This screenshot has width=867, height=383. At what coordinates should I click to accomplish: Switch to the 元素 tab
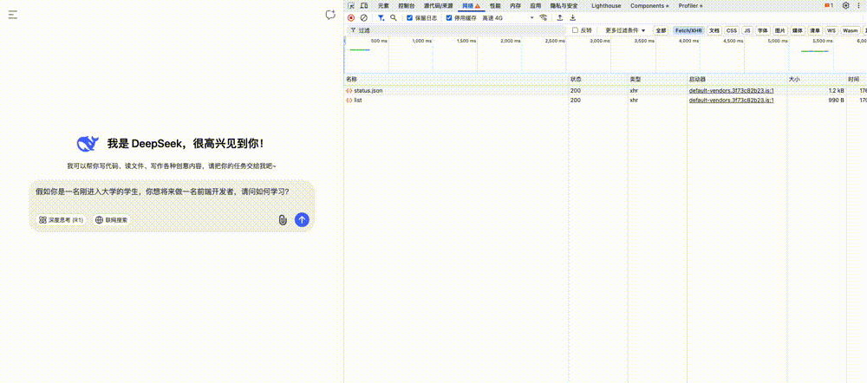(x=383, y=5)
